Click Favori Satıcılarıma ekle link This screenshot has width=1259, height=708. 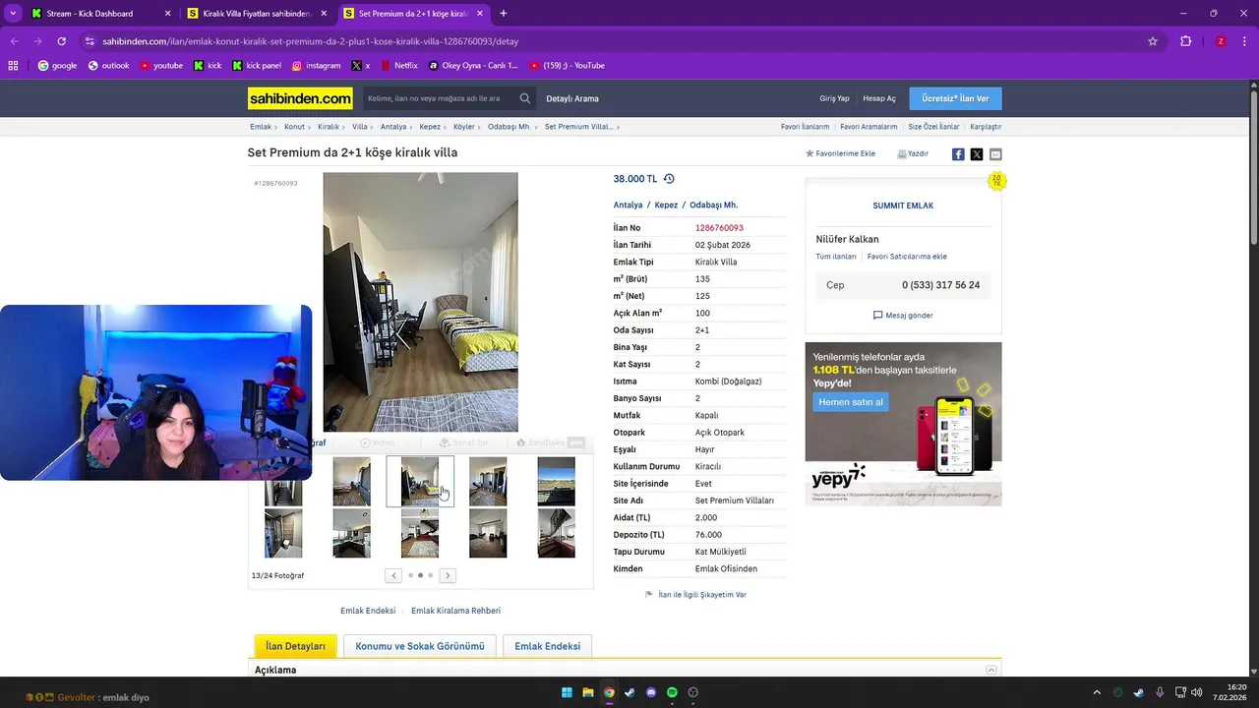pyautogui.click(x=907, y=257)
